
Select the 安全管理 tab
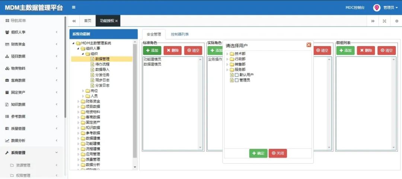154,34
